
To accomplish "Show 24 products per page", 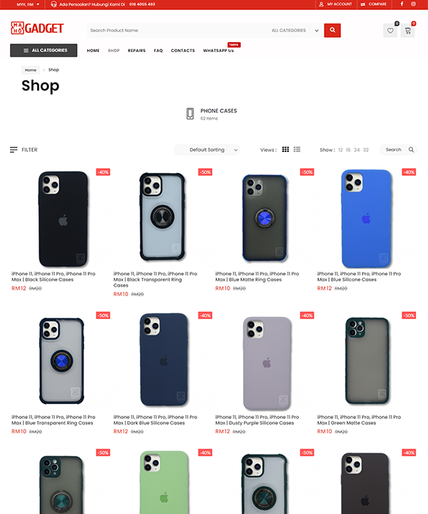I will pos(357,150).
